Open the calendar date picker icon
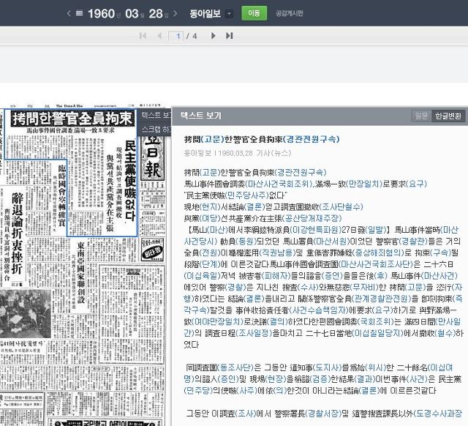This screenshot has height=426, width=468. click(x=79, y=13)
